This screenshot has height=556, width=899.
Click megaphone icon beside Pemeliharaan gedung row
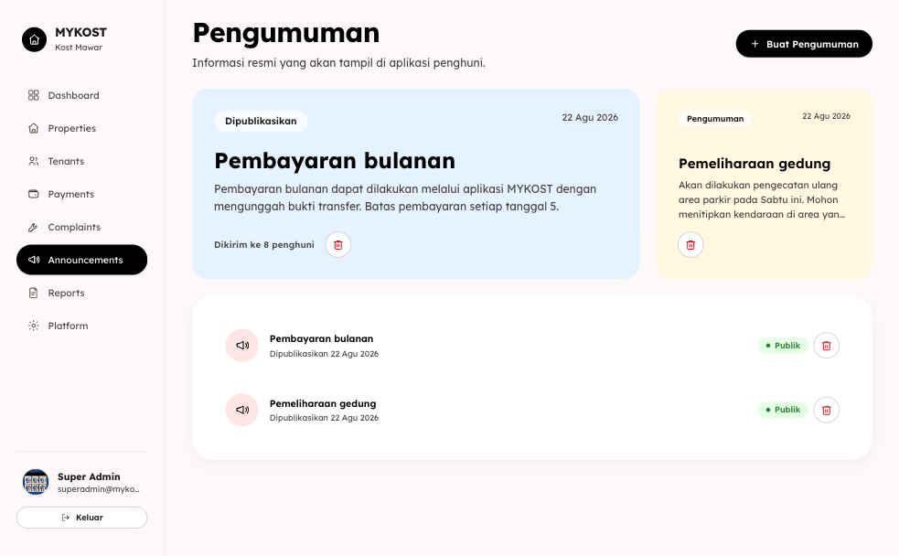242,410
